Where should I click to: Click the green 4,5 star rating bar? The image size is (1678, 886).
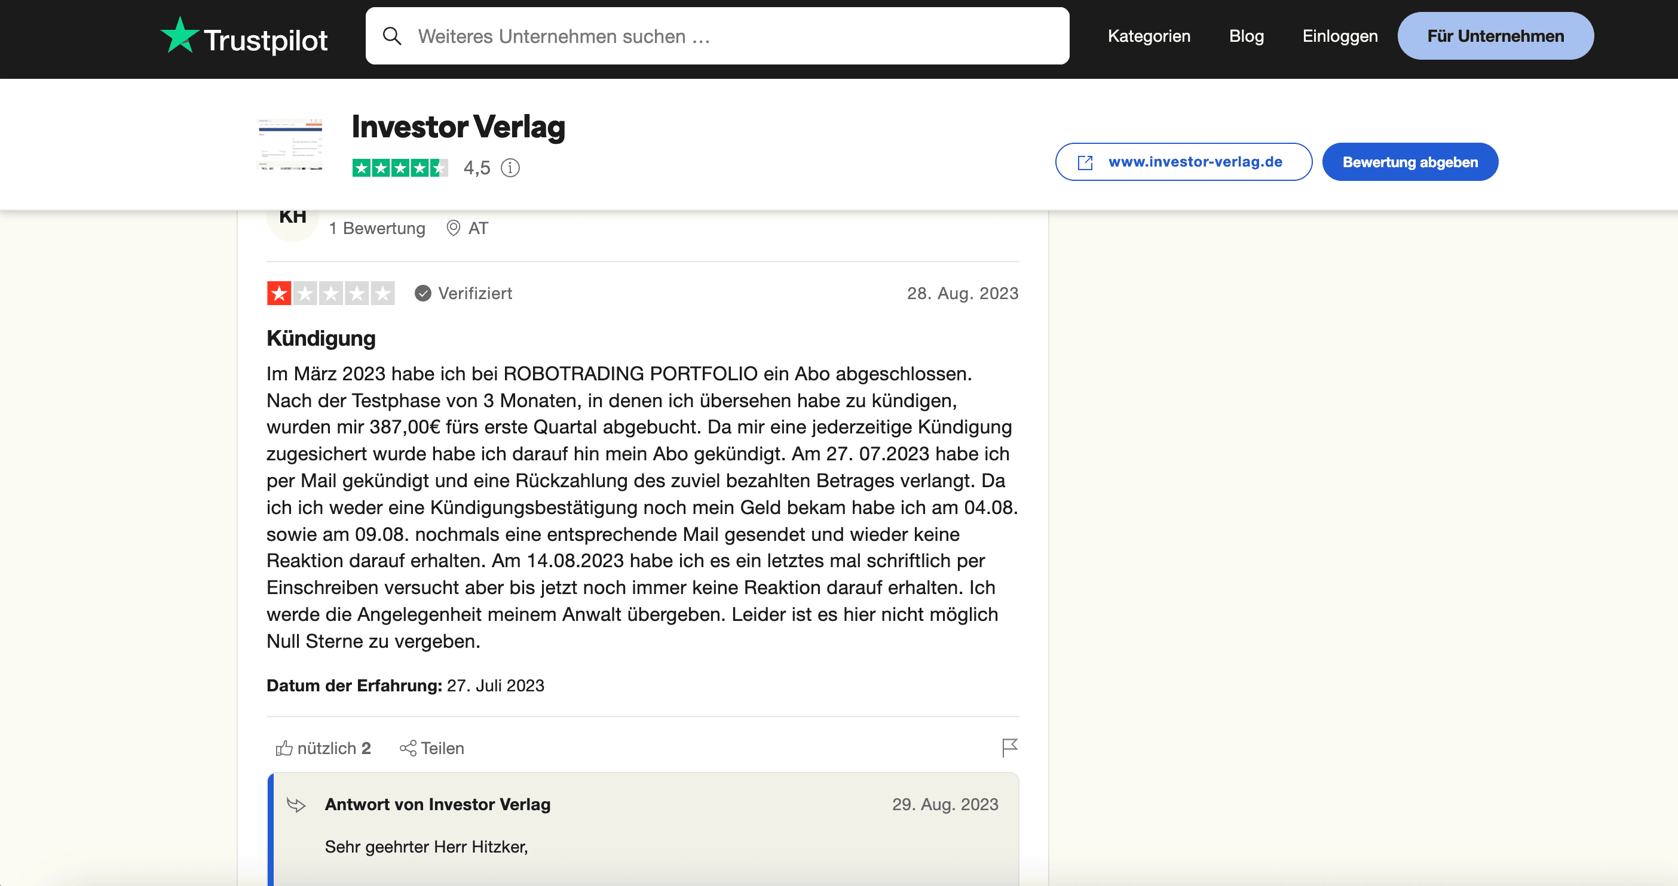[399, 168]
